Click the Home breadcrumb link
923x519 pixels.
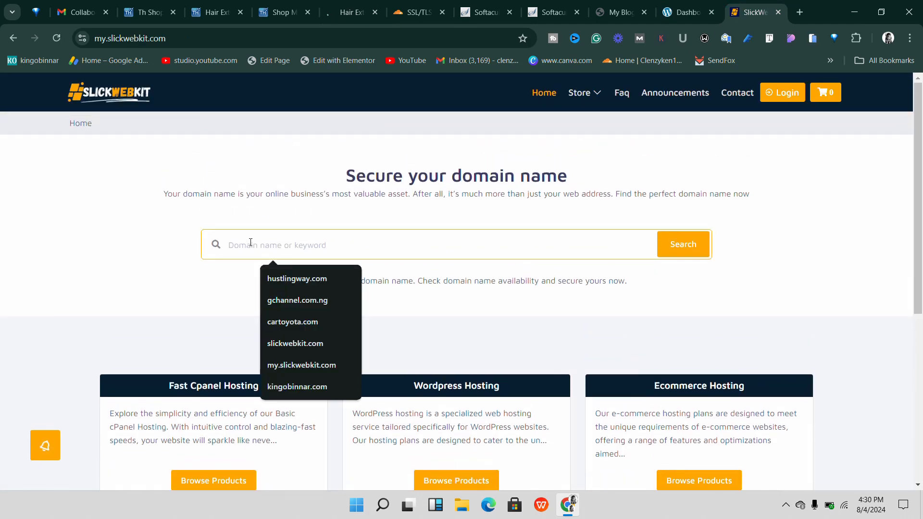80,123
